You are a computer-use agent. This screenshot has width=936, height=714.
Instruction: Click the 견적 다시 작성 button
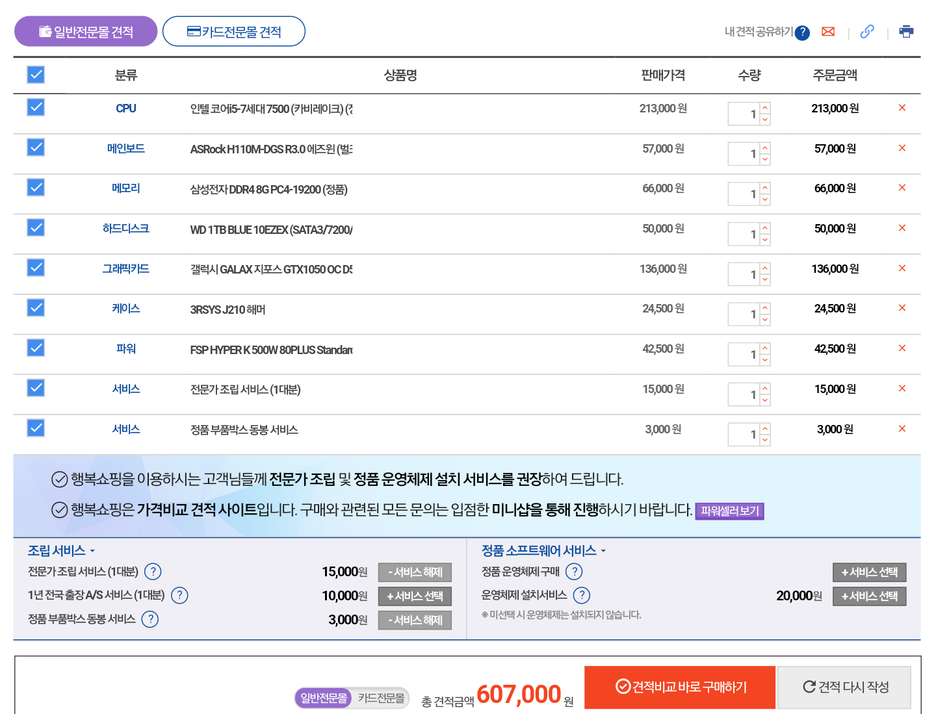point(844,687)
